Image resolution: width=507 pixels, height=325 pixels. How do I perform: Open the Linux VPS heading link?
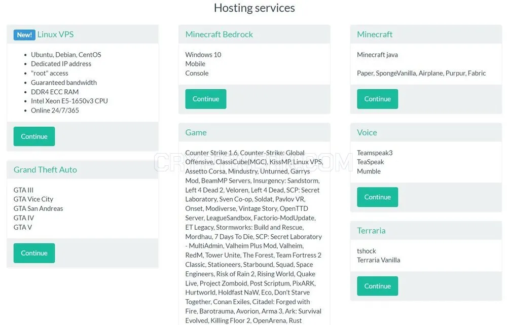55,34
